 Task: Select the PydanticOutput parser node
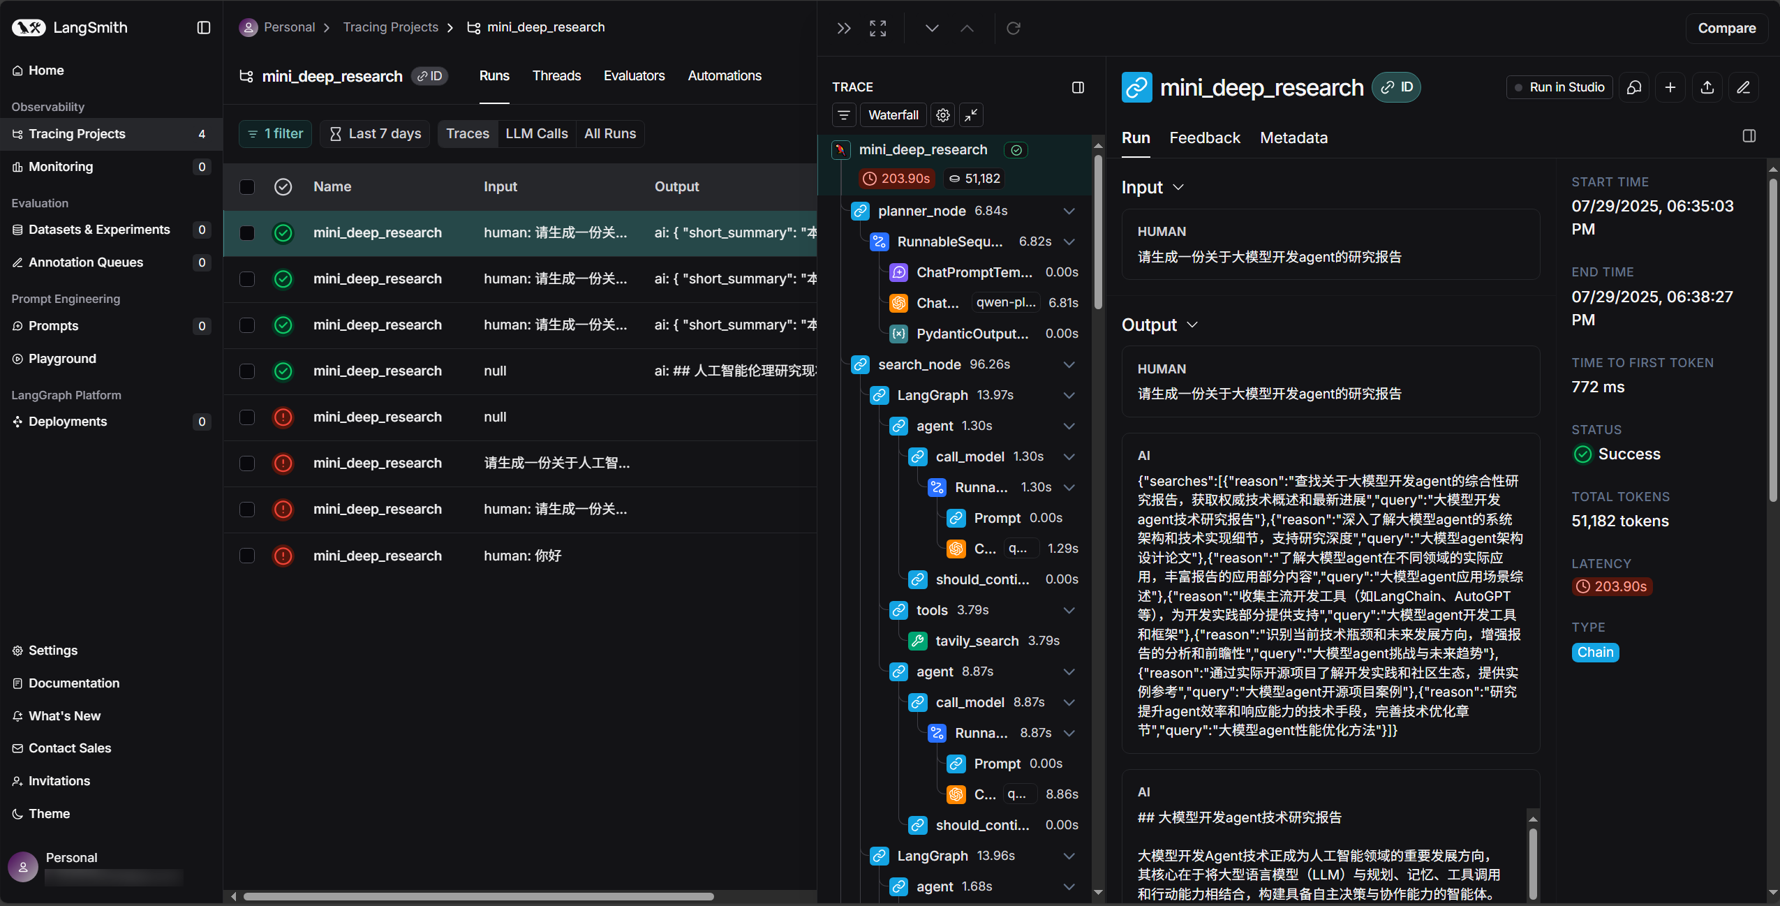click(x=972, y=334)
